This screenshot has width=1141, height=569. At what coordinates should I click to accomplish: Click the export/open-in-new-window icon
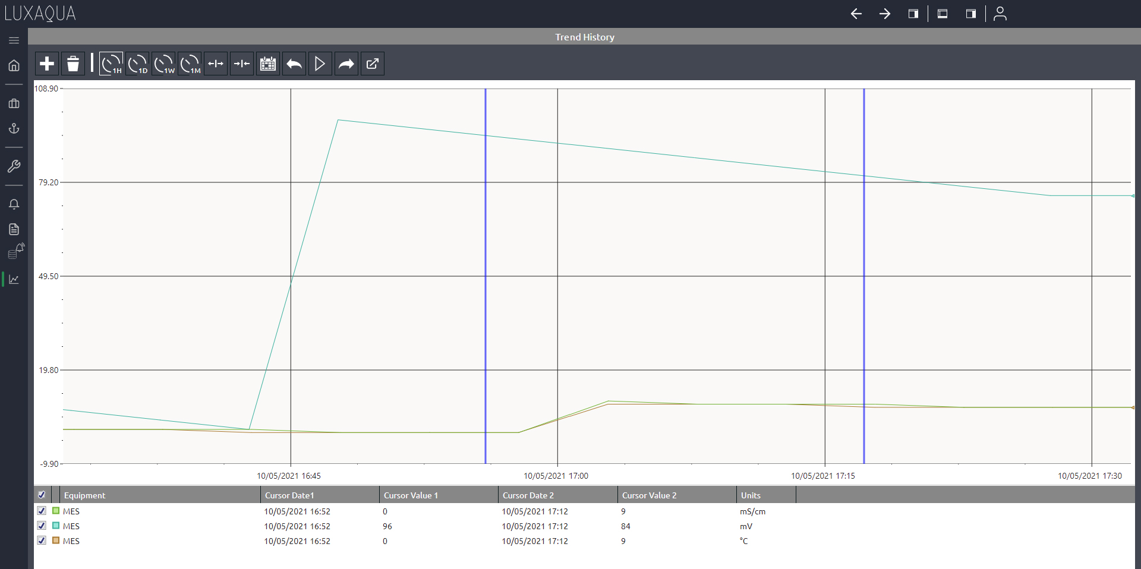click(372, 64)
